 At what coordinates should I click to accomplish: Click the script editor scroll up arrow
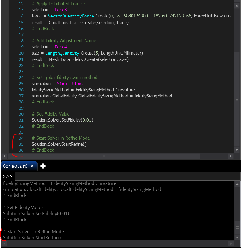point(237,6)
